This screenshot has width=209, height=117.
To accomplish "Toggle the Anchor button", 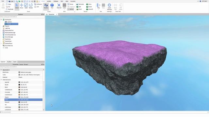I will pyautogui.click(x=71, y=9).
